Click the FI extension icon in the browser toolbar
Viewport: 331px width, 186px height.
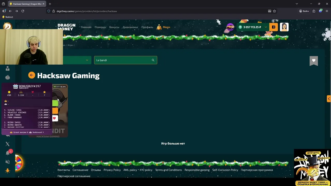point(320,11)
